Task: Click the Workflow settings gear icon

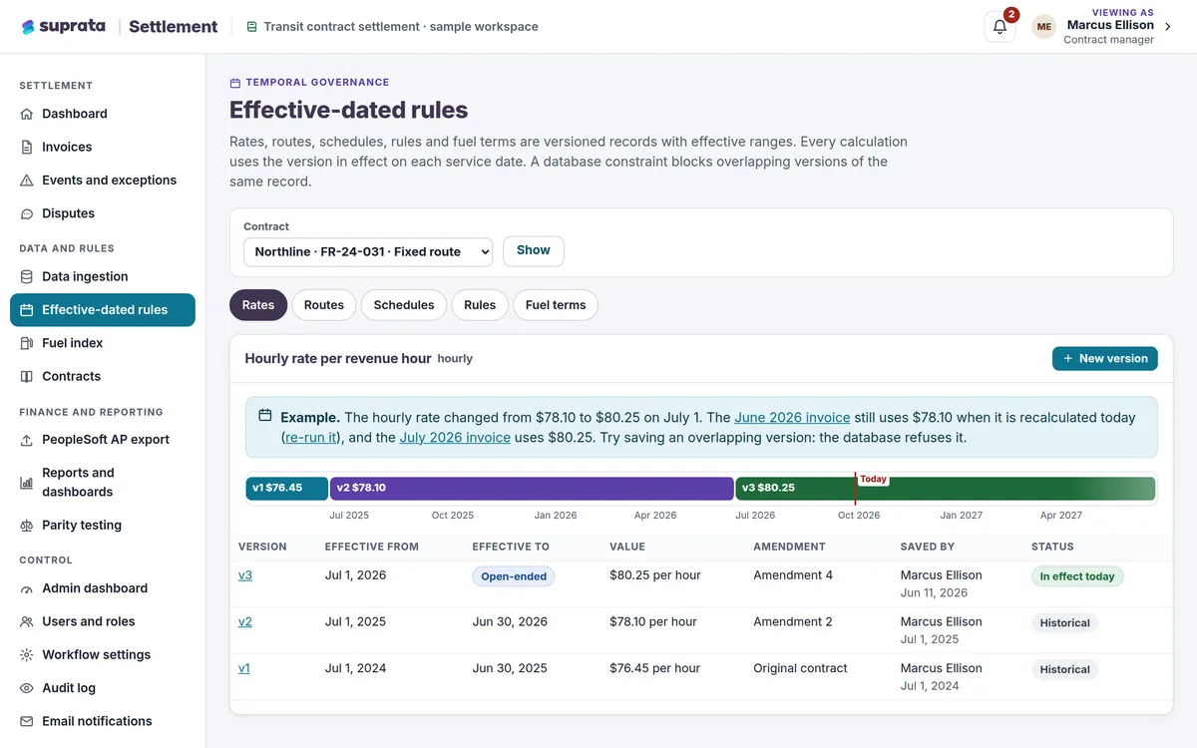Action: click(x=27, y=655)
